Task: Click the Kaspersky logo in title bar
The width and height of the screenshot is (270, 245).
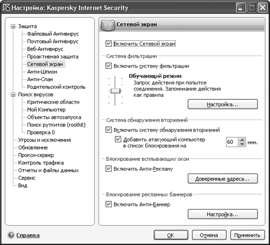Action: [6, 7]
